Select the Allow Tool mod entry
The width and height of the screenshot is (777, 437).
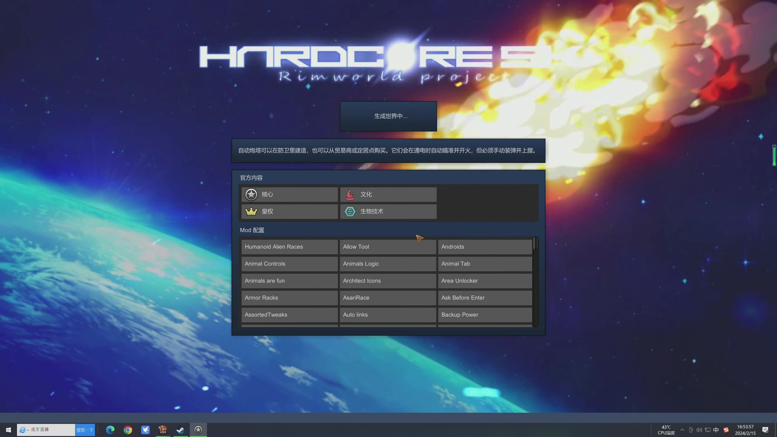click(x=388, y=247)
